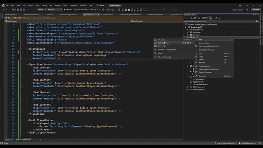Select AppShell.xaml.cs in Solution Explorer
263x148 pixels.
pyautogui.click(x=202, y=84)
